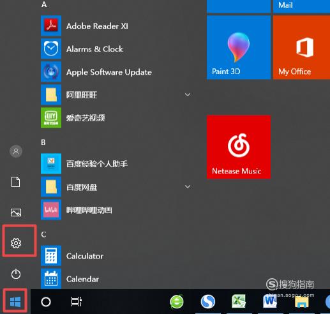
Task: Open the Paint 3D tile
Action: pos(239,47)
